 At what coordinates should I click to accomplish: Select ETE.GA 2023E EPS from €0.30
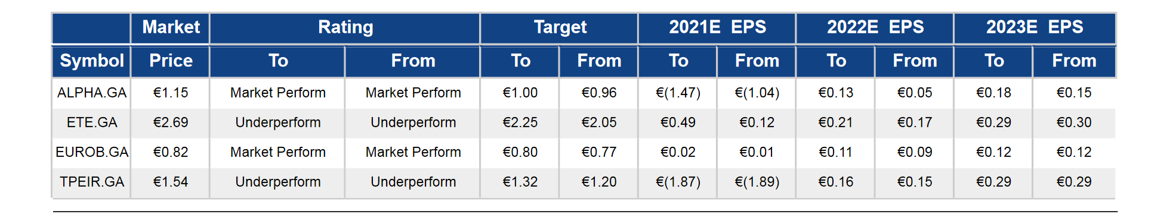click(x=1074, y=122)
